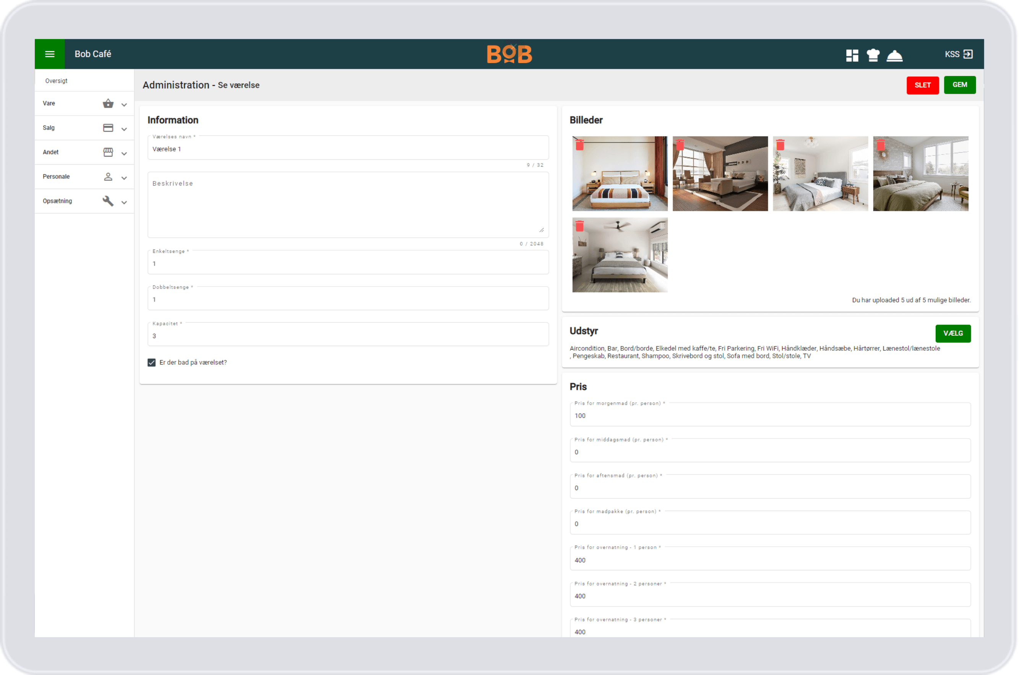Viewport: 1019px width, 675px height.
Task: Click the Information section heading
Action: point(173,120)
